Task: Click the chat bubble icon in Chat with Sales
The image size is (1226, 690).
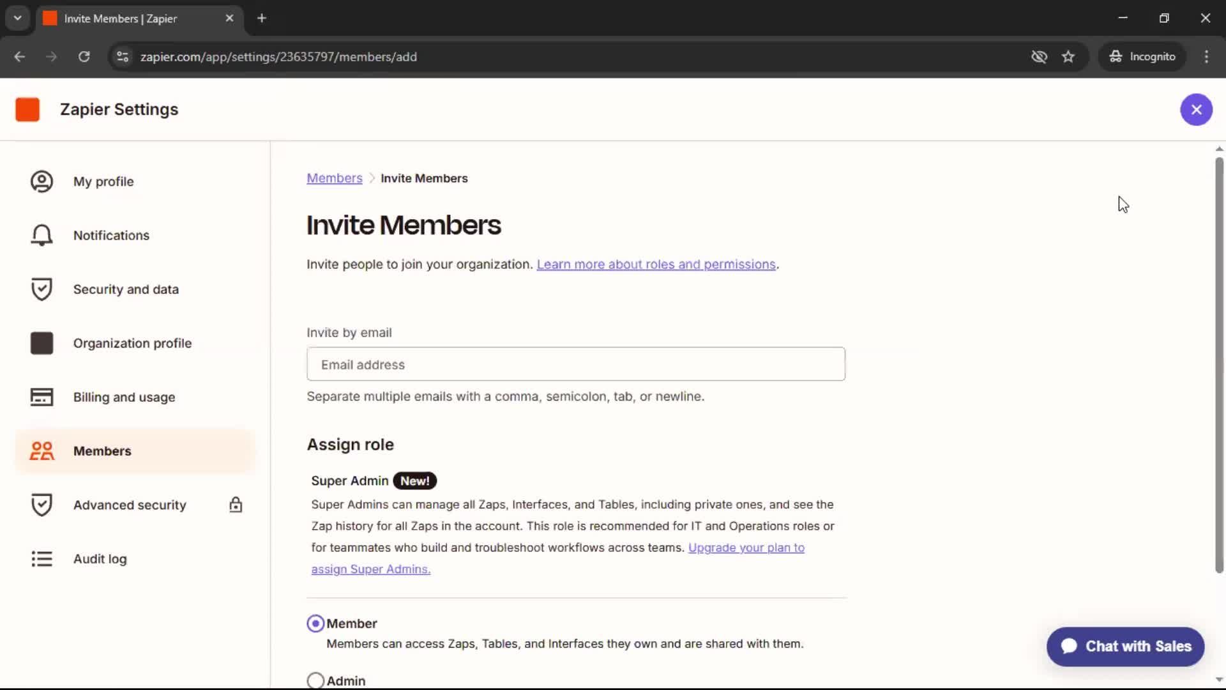Action: tap(1070, 647)
